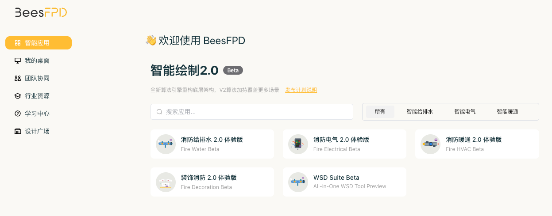552x216 pixels.
Task: Click the 搜索应用 search input field
Action: coord(257,112)
